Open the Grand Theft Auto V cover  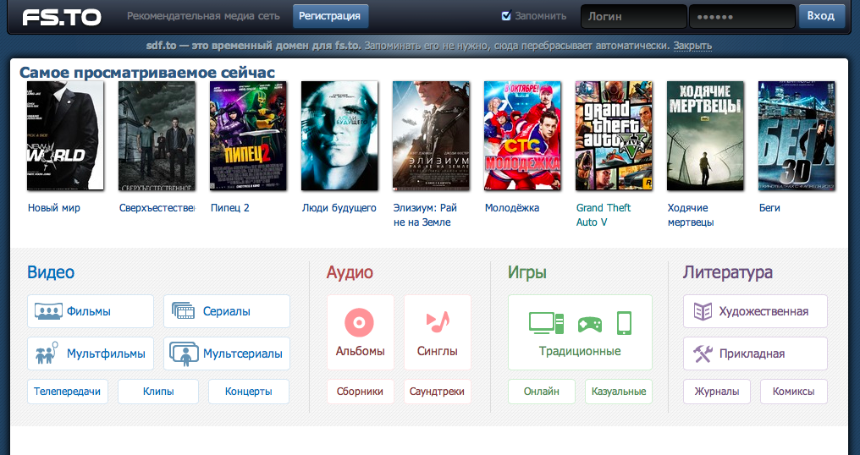pos(614,135)
